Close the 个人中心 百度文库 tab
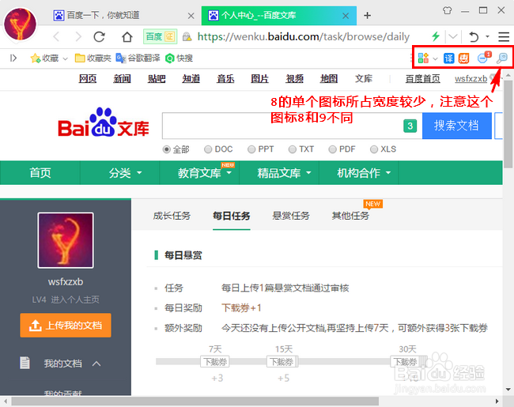This screenshot has width=514, height=407. (346, 16)
